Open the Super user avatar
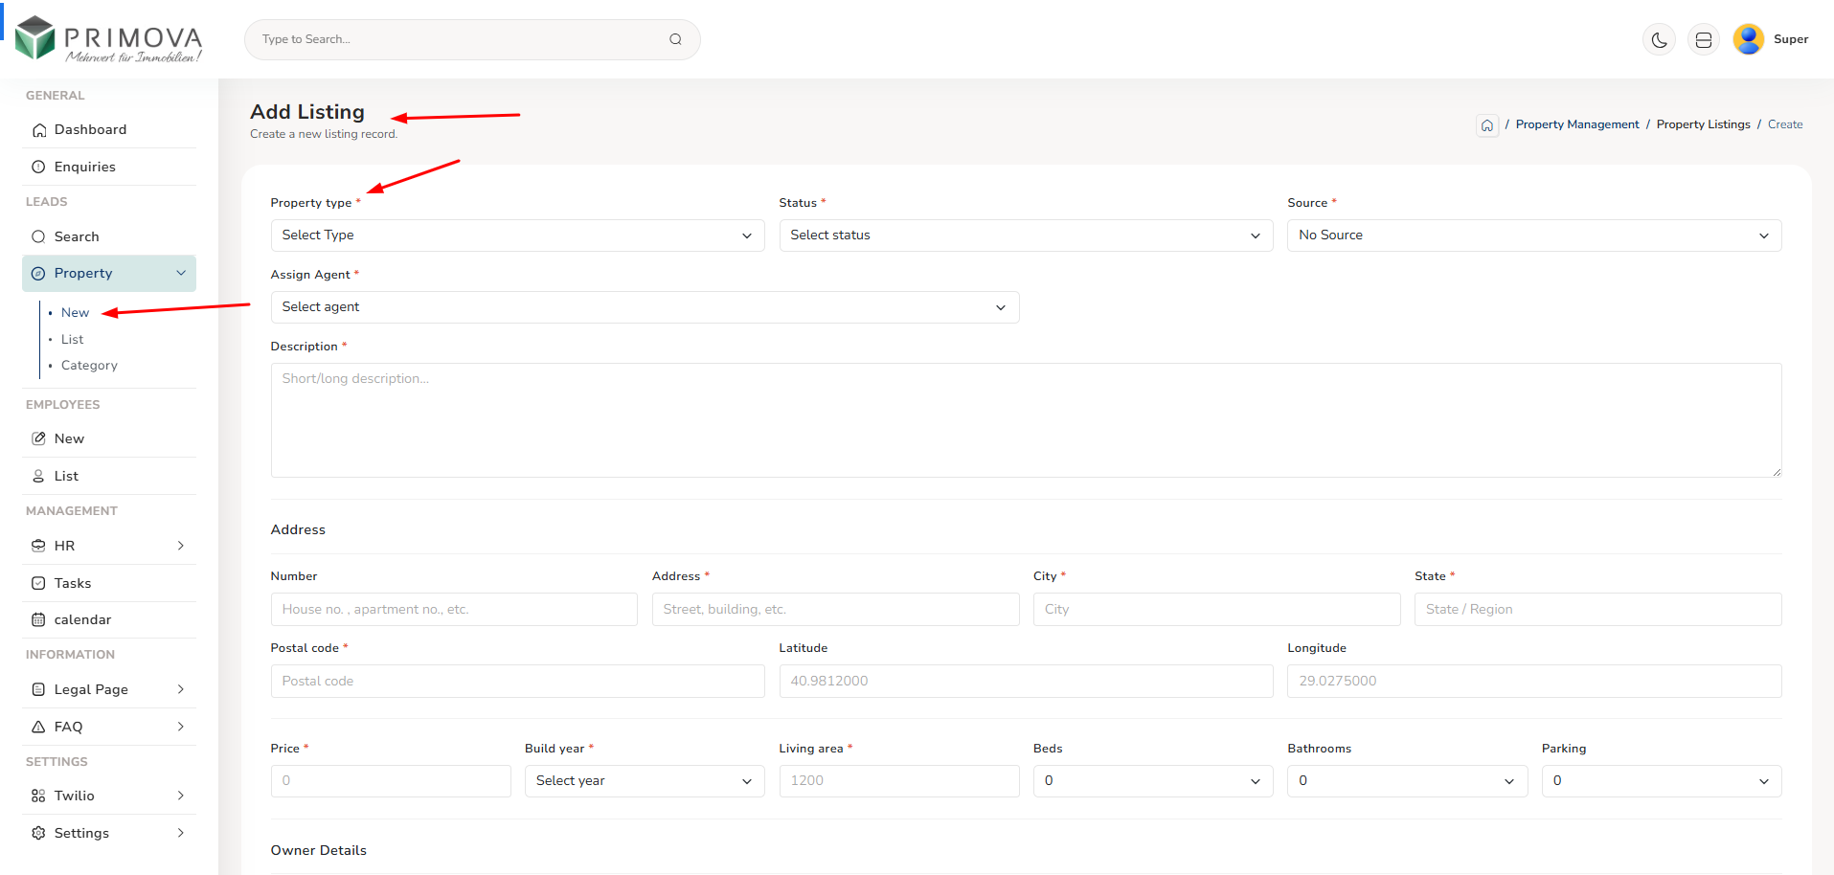This screenshot has height=875, width=1834. pos(1748,39)
